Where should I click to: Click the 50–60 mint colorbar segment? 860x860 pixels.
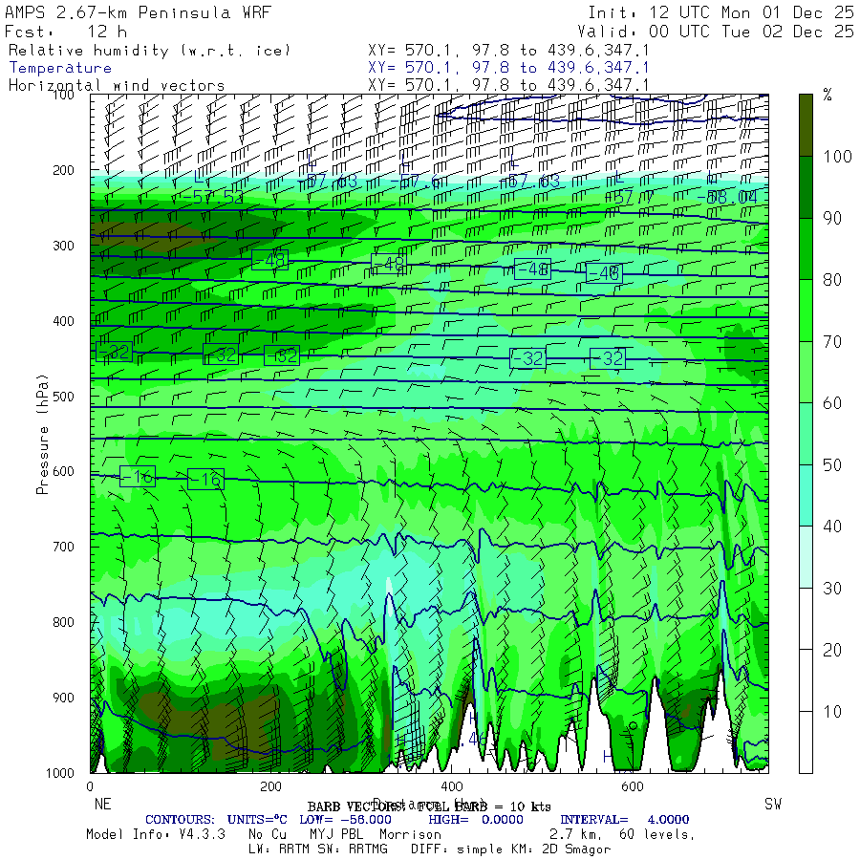pyautogui.click(x=806, y=434)
